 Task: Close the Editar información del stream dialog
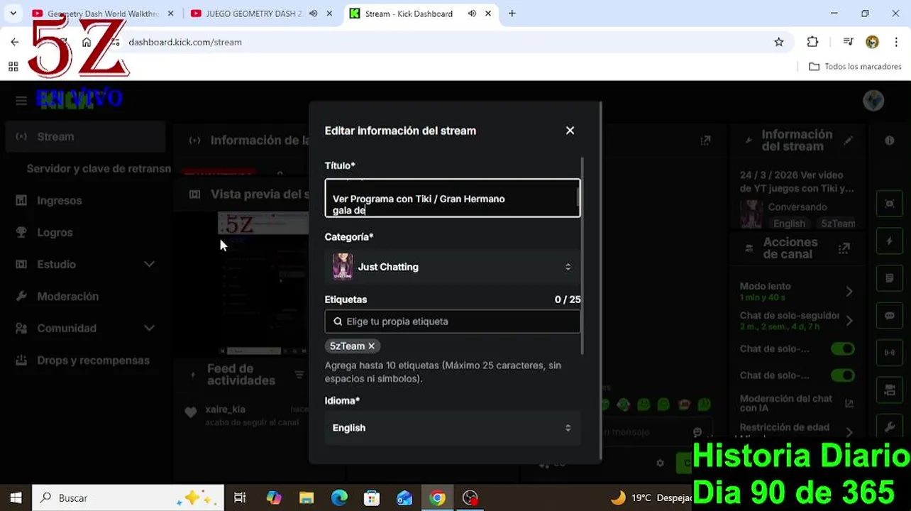pos(570,131)
